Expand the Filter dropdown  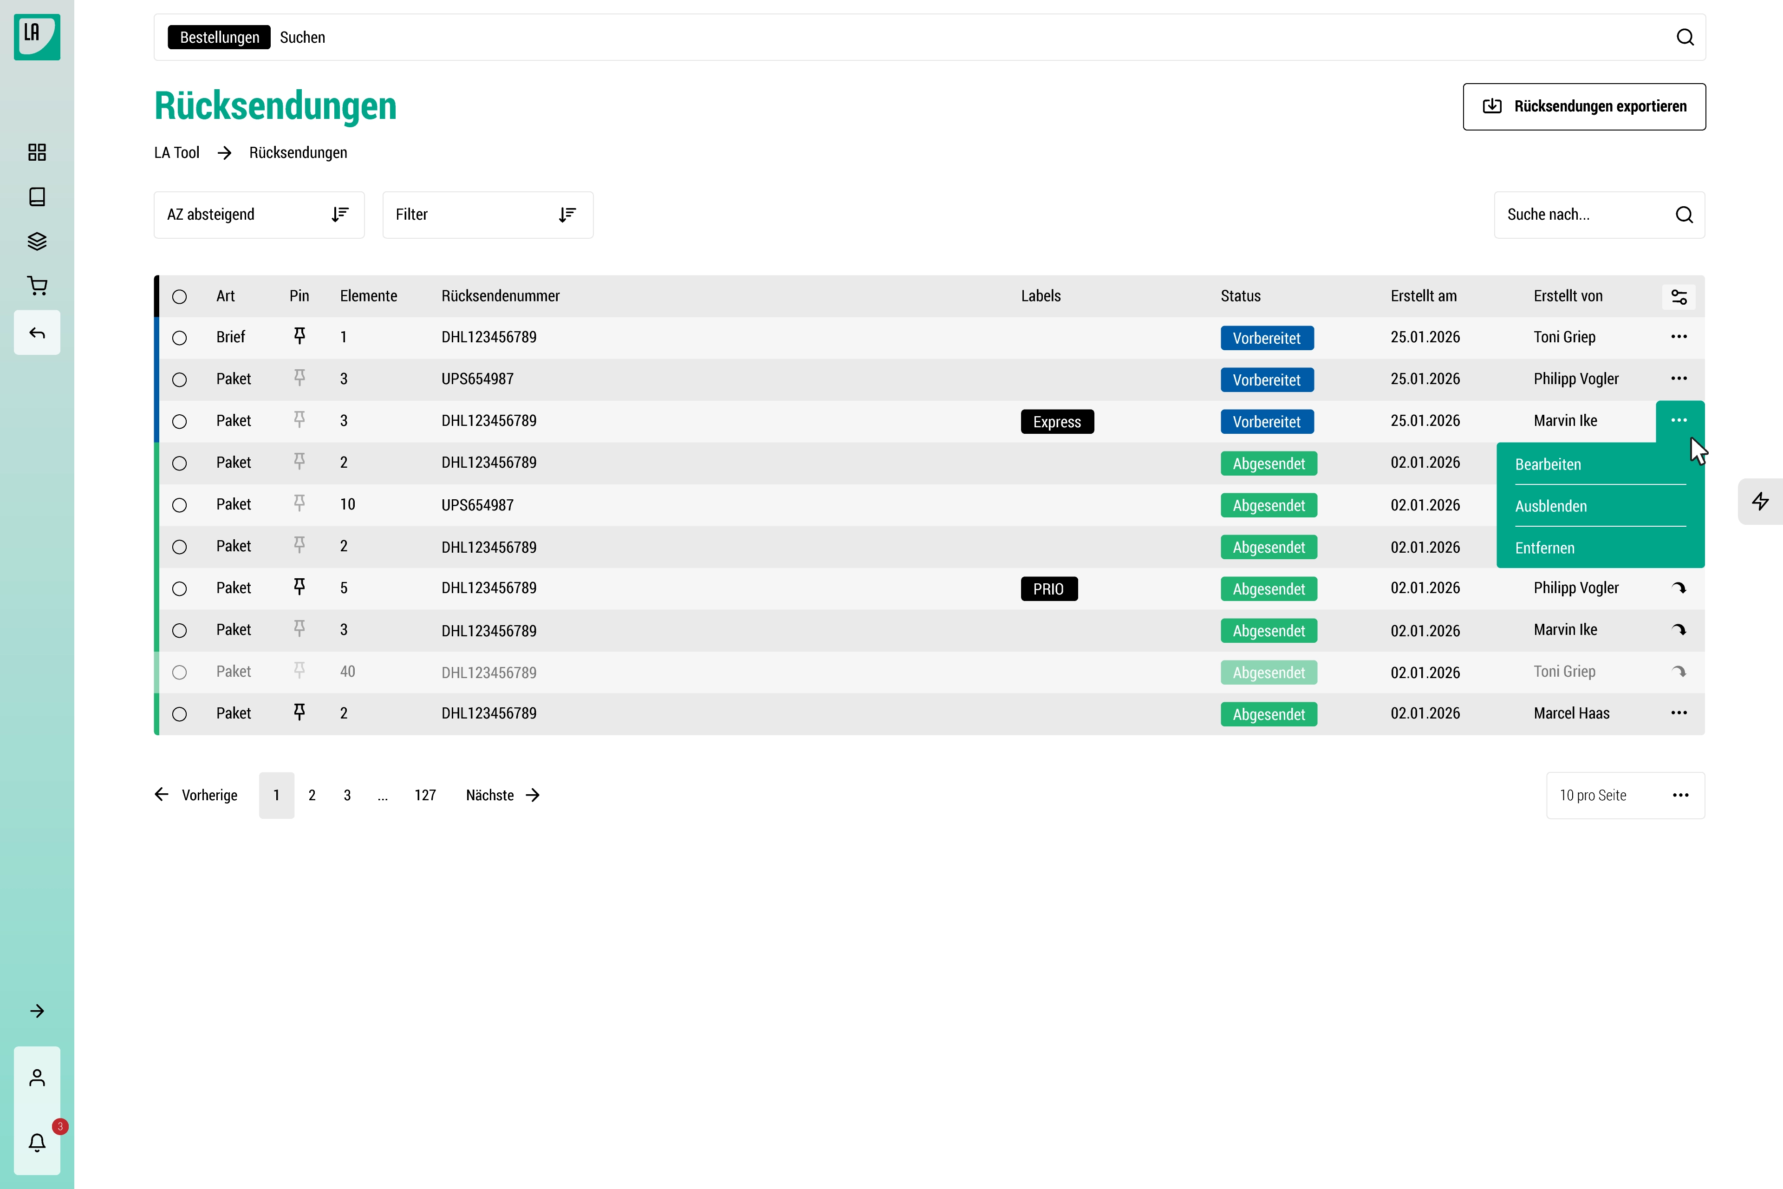488,215
